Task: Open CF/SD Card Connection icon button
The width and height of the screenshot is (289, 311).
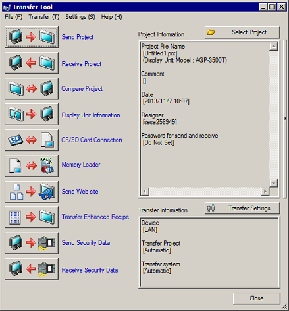Action: tap(32, 140)
